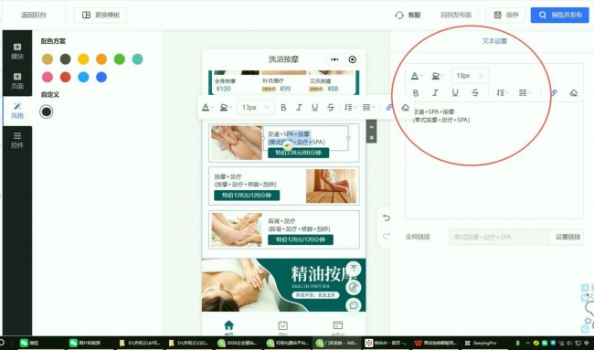Click the 全局链接 input field
594x350 pixels.
click(x=499, y=237)
